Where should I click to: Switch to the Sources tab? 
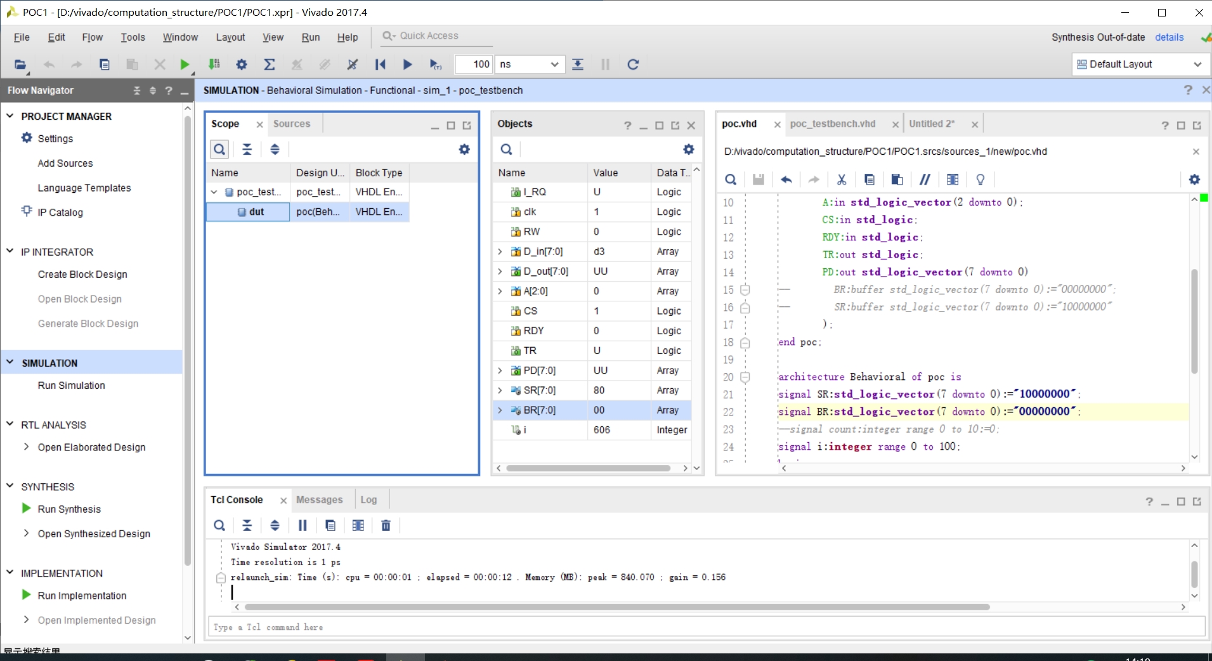[292, 124]
